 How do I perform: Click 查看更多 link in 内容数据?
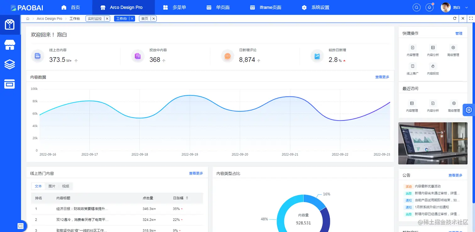[x=382, y=77]
